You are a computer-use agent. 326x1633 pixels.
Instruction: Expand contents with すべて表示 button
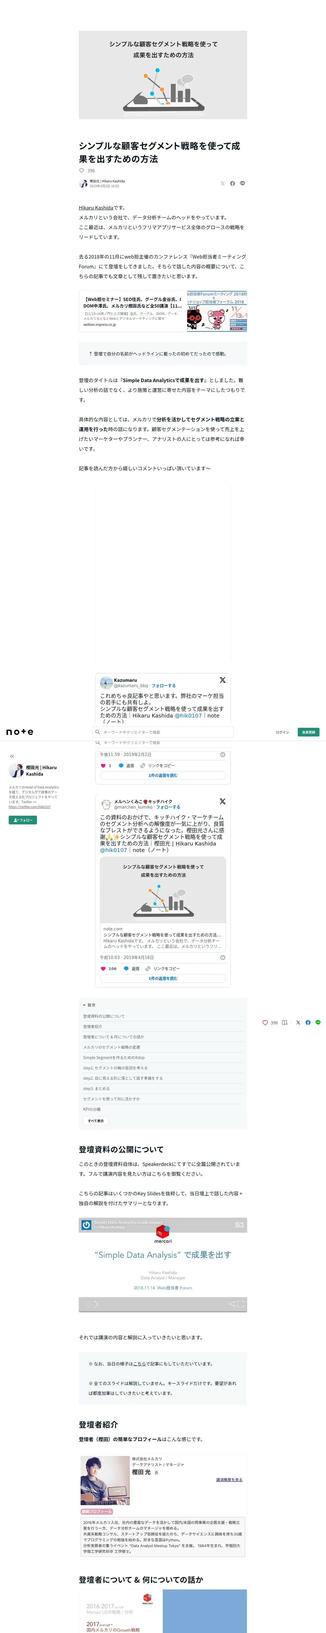(x=96, y=1121)
